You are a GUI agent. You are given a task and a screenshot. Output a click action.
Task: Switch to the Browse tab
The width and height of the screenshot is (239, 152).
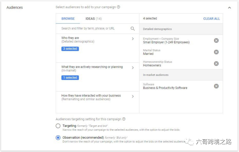pos(68,19)
